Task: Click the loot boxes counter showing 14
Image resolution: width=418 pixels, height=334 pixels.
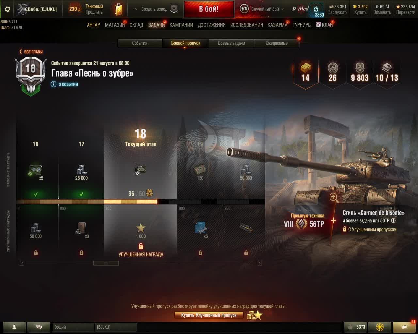Action: coord(305,73)
